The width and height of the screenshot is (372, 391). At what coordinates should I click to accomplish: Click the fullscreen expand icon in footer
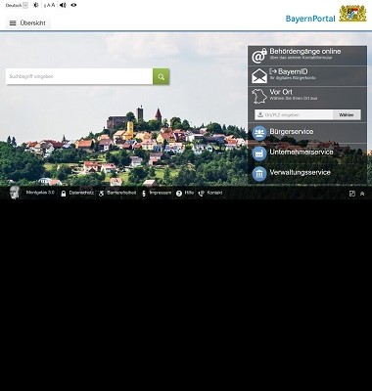point(352,194)
